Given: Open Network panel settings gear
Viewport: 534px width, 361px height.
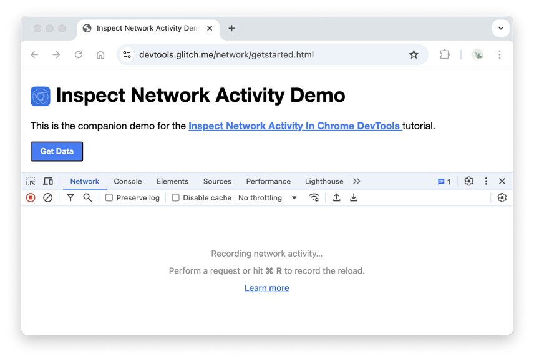Looking at the screenshot, I should (502, 198).
